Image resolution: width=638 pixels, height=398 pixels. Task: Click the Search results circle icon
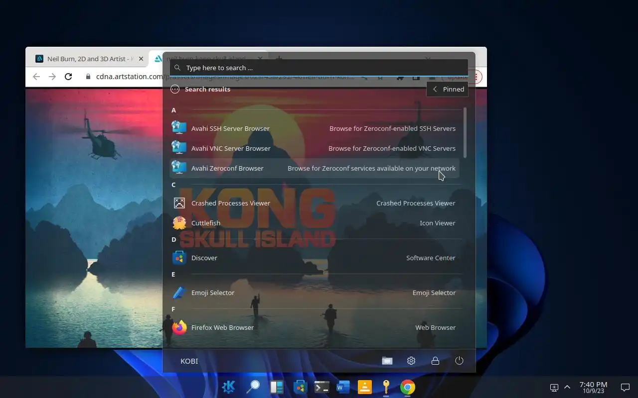[174, 89]
